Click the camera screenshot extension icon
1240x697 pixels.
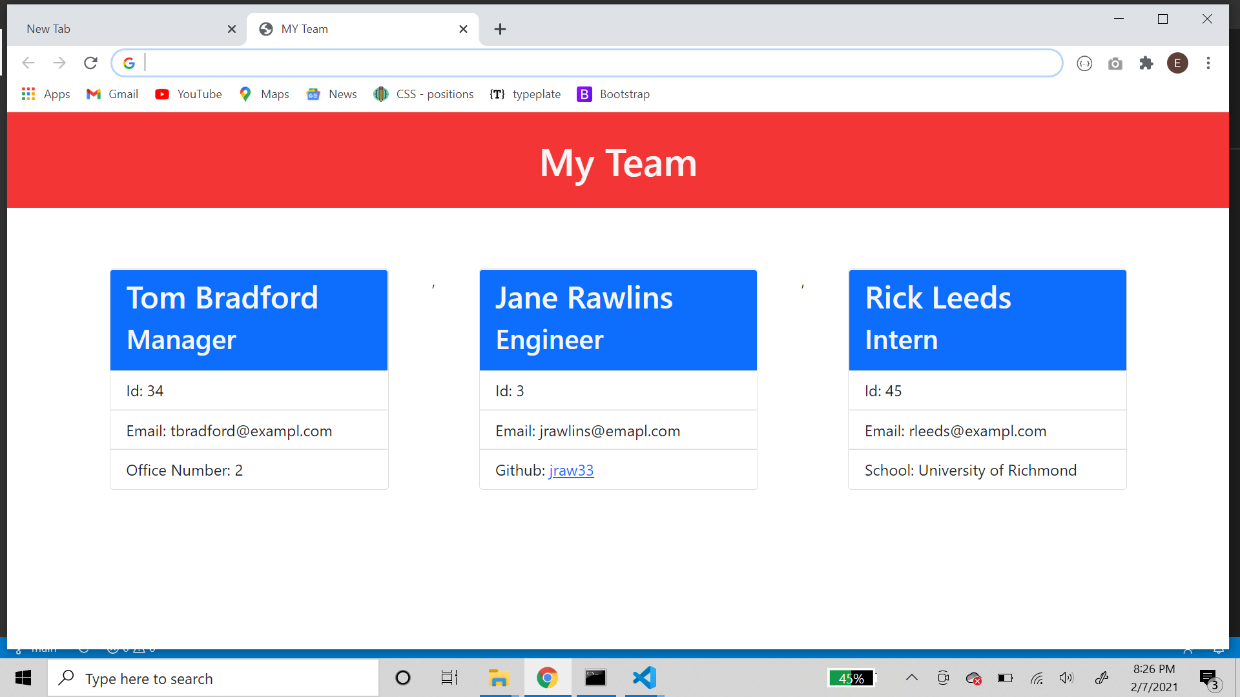(x=1115, y=63)
